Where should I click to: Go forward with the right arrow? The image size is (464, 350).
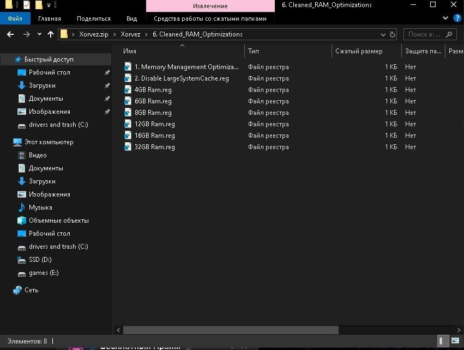27,34
